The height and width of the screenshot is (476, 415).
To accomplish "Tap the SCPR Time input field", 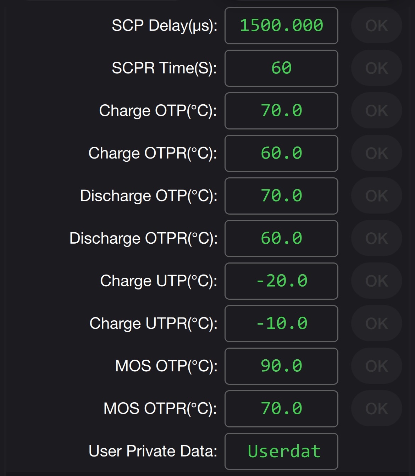I will (281, 68).
